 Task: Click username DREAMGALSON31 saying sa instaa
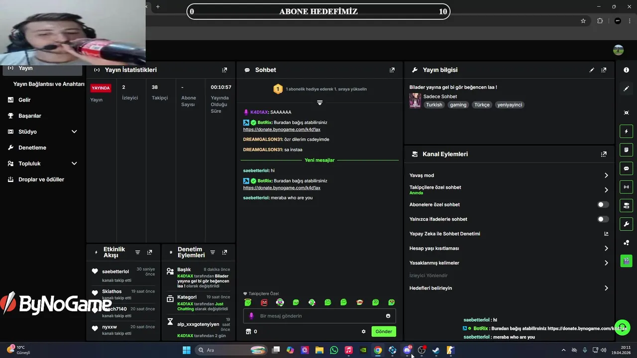(x=262, y=150)
